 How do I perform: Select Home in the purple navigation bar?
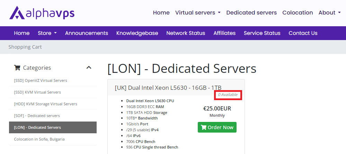click(x=21, y=33)
